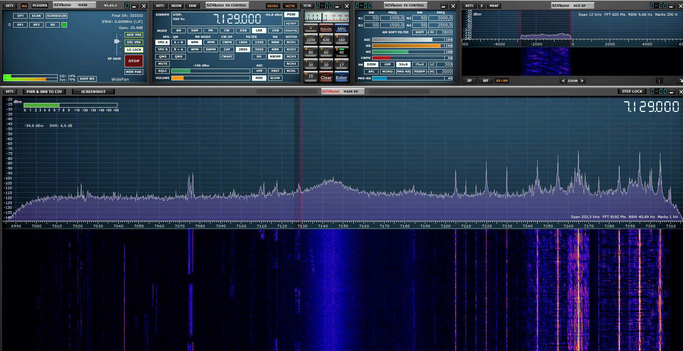This screenshot has width=683, height=351.
Task: Click the red STOP button
Action: pyautogui.click(x=134, y=61)
